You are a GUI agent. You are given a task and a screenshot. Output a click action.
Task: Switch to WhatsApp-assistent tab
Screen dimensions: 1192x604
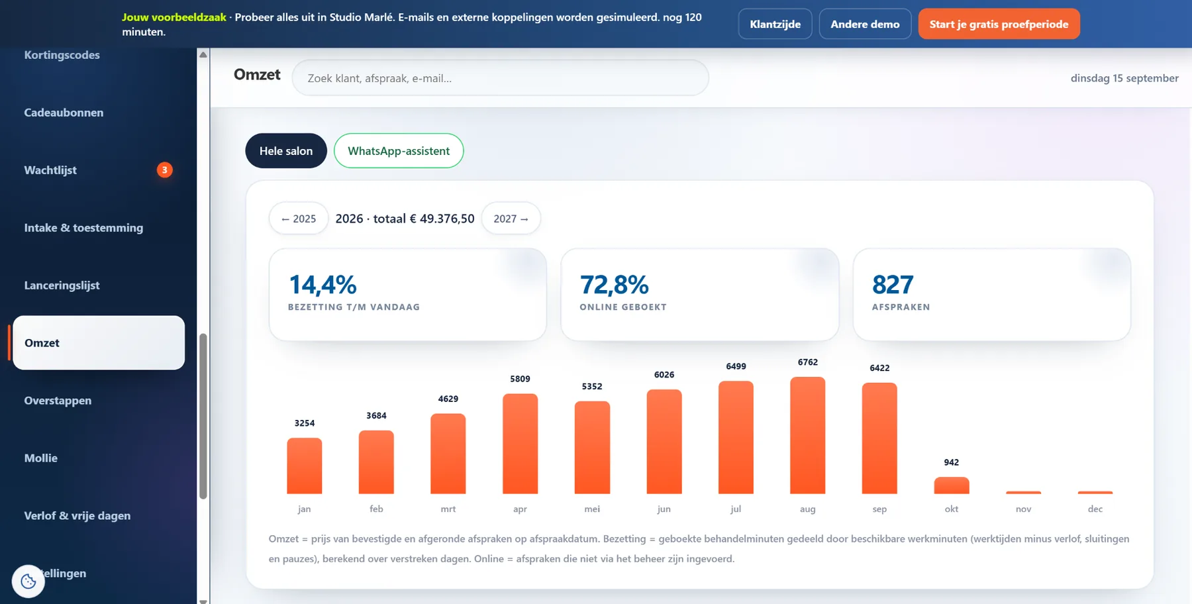(399, 151)
